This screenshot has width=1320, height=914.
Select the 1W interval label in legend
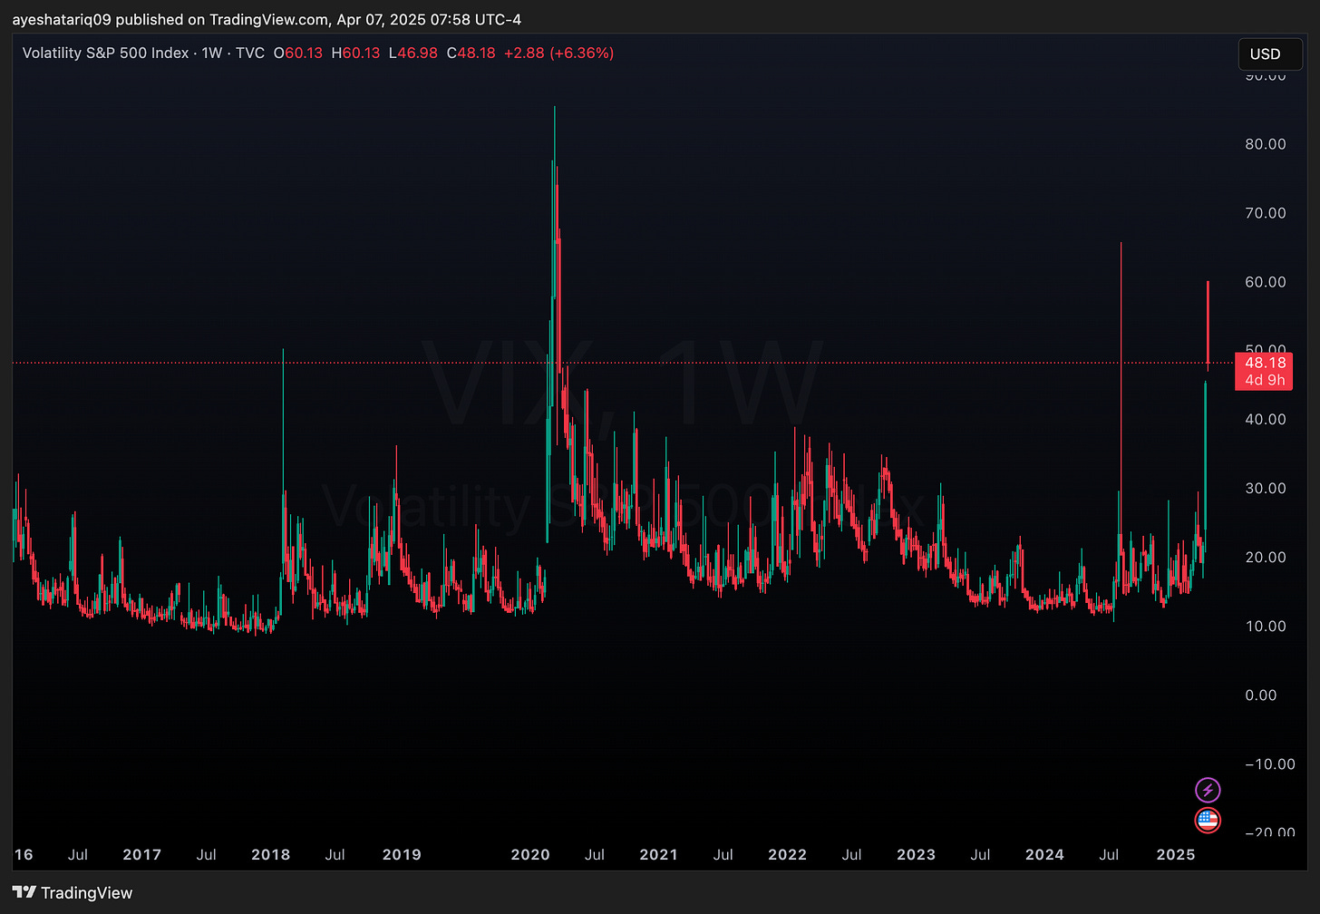[x=212, y=53]
